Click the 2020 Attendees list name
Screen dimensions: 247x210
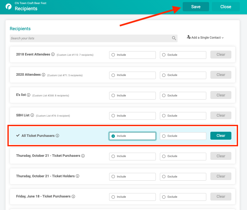28,75
